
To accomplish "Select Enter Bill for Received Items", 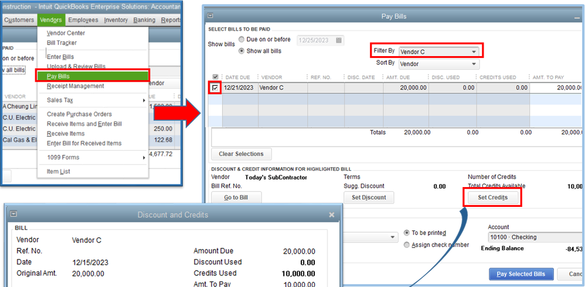I will [x=84, y=143].
